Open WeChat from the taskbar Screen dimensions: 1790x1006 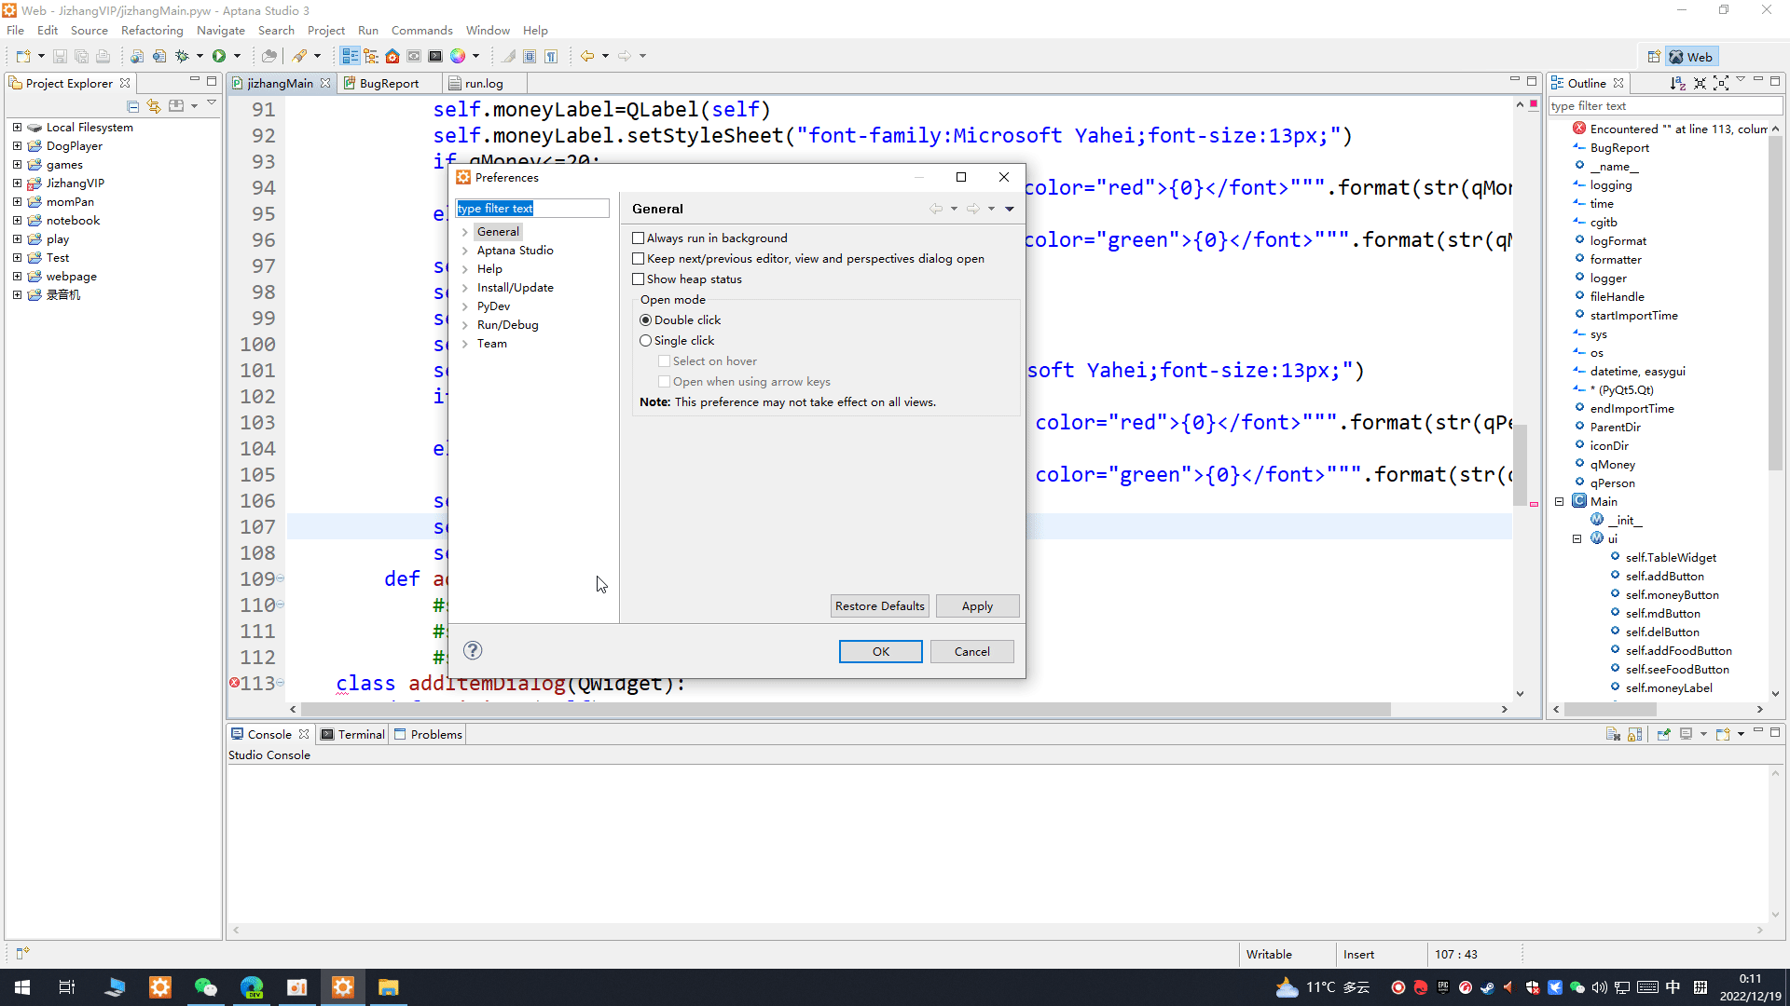click(205, 987)
